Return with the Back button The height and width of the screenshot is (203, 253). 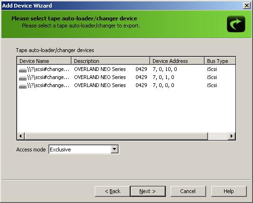(x=112, y=191)
